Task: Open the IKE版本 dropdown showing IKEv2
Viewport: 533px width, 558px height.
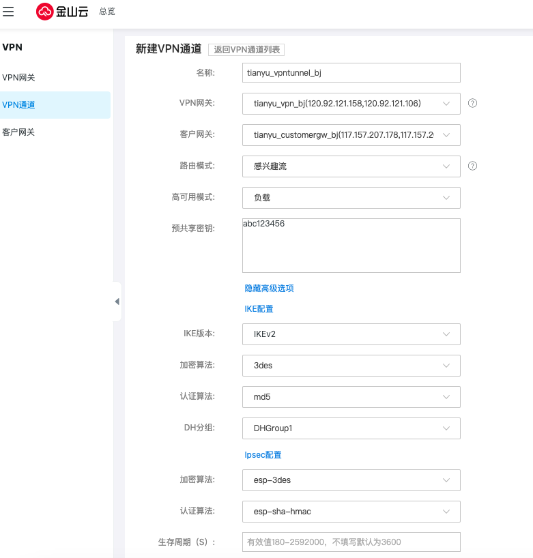Action: (351, 334)
